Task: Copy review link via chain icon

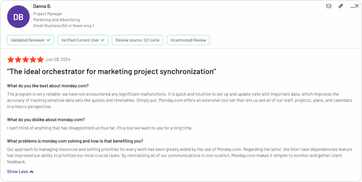Action: (341, 6)
